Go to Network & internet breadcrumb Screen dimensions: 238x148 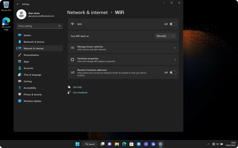(x=87, y=12)
